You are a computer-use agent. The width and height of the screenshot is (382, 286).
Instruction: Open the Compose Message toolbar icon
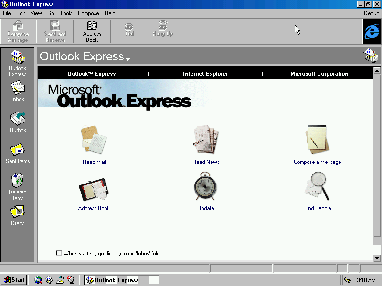18,31
